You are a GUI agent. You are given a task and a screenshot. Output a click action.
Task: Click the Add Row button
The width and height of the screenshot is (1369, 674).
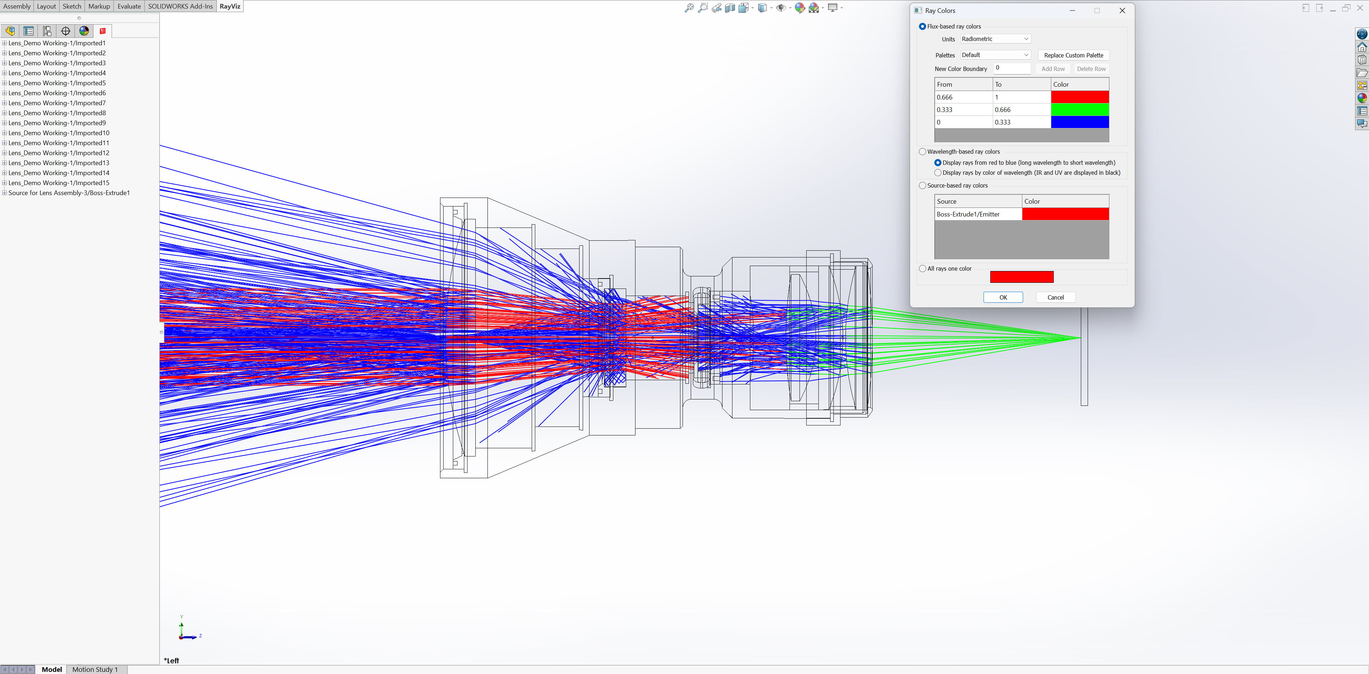tap(1053, 68)
